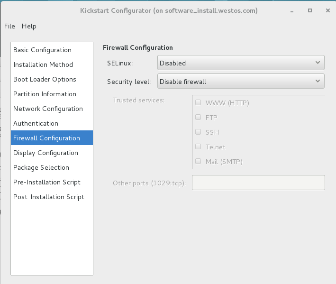Select Display Configuration in sidebar

[45, 153]
